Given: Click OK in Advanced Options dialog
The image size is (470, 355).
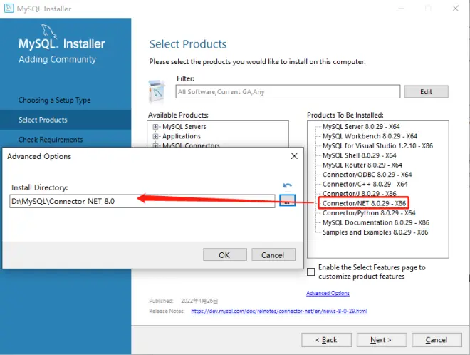Looking at the screenshot, I should click(225, 254).
